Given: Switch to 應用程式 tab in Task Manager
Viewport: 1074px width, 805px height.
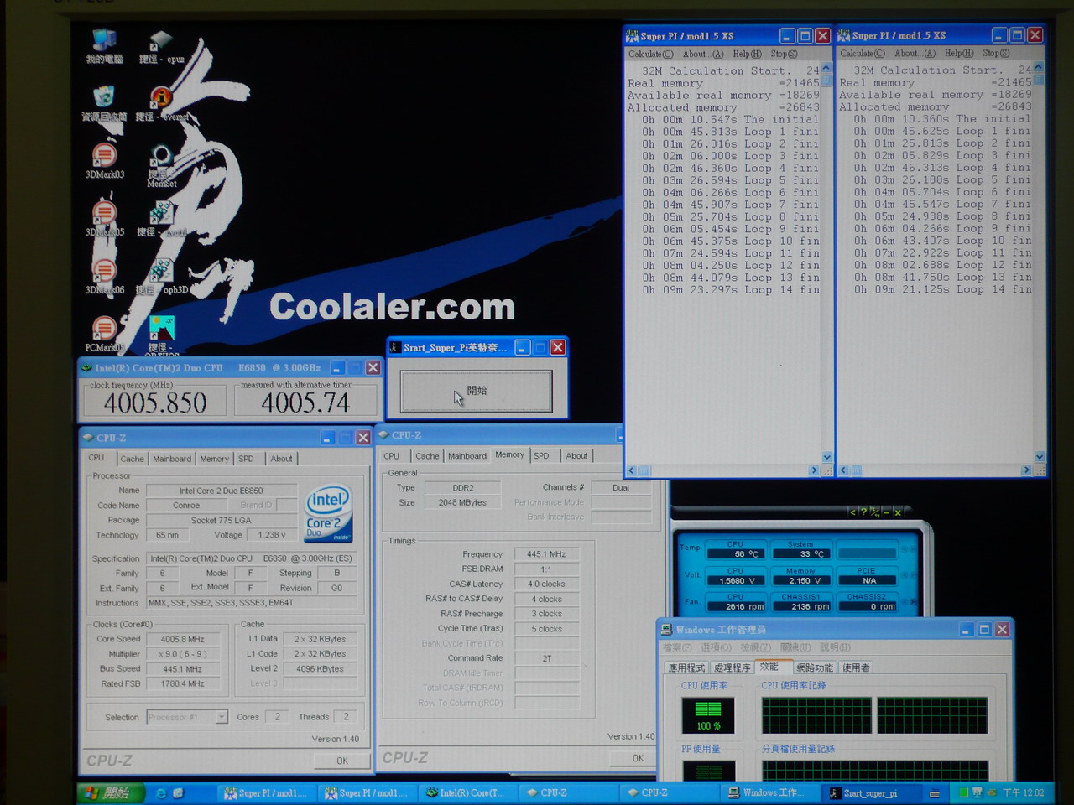Looking at the screenshot, I should point(686,667).
